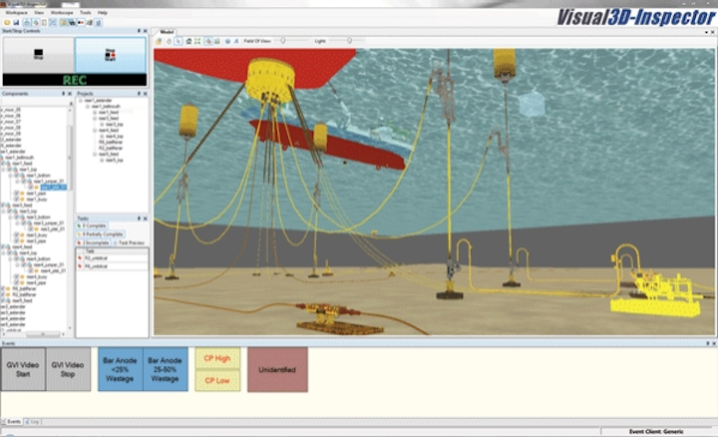Toggle the 8 Partially Complete tasks filter
Viewport: 718px width, 437px height.
coord(101,234)
